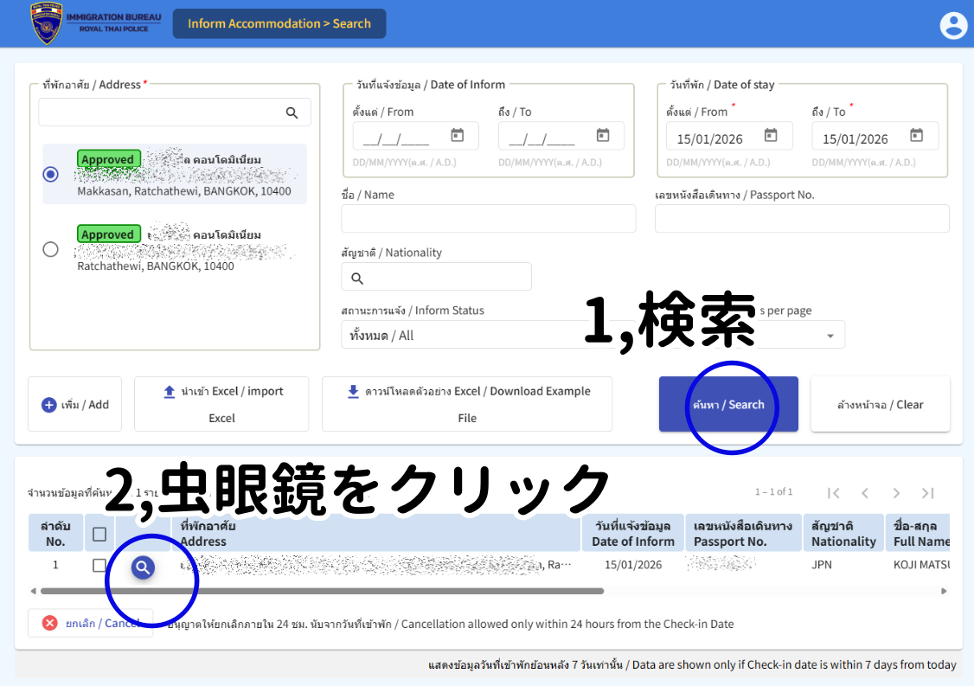Screen dimensions: 974x686
Task: Select the Makkasan condominium address radio button
Action: click(51, 174)
